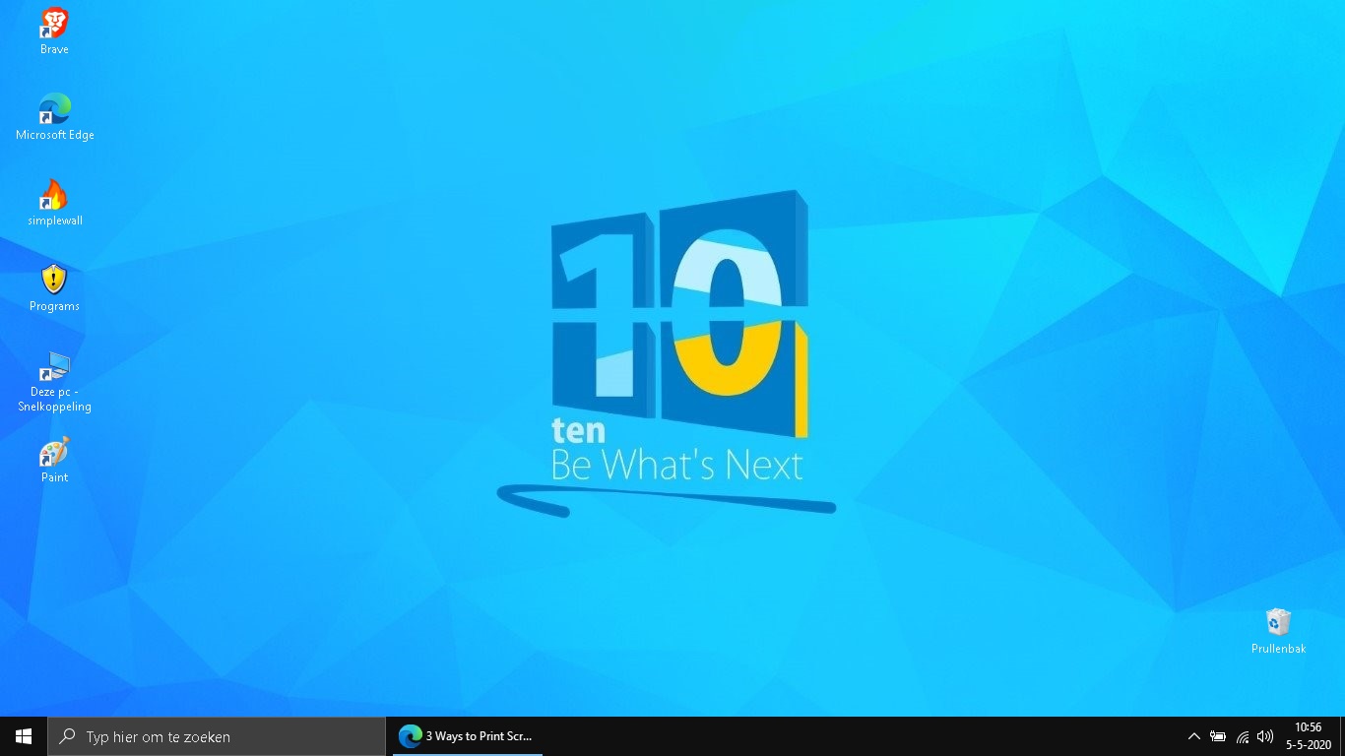Expand hidden system tray icons
The width and height of the screenshot is (1345, 756).
coord(1194,736)
